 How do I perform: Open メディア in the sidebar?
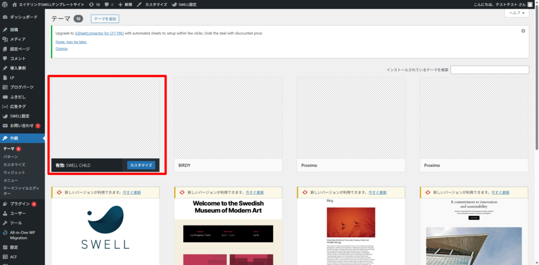pyautogui.click(x=17, y=39)
